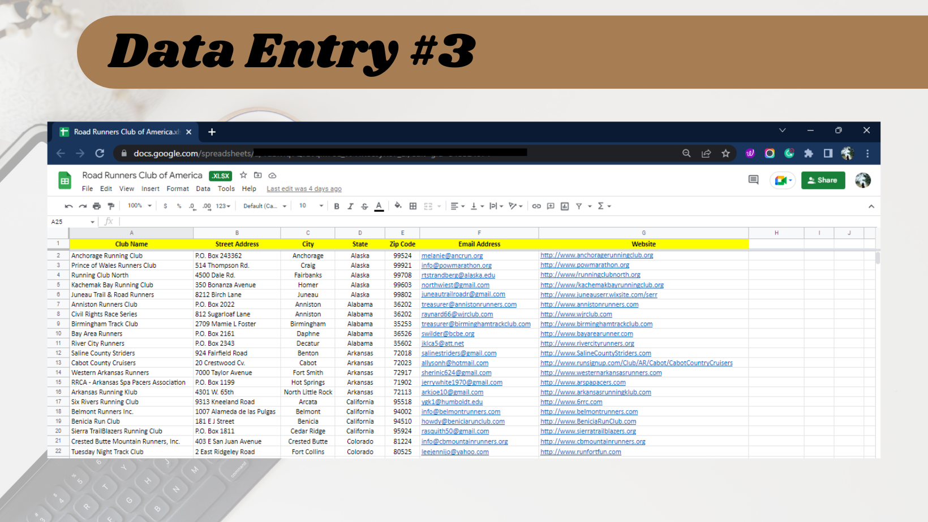Open the View menu

(127, 189)
